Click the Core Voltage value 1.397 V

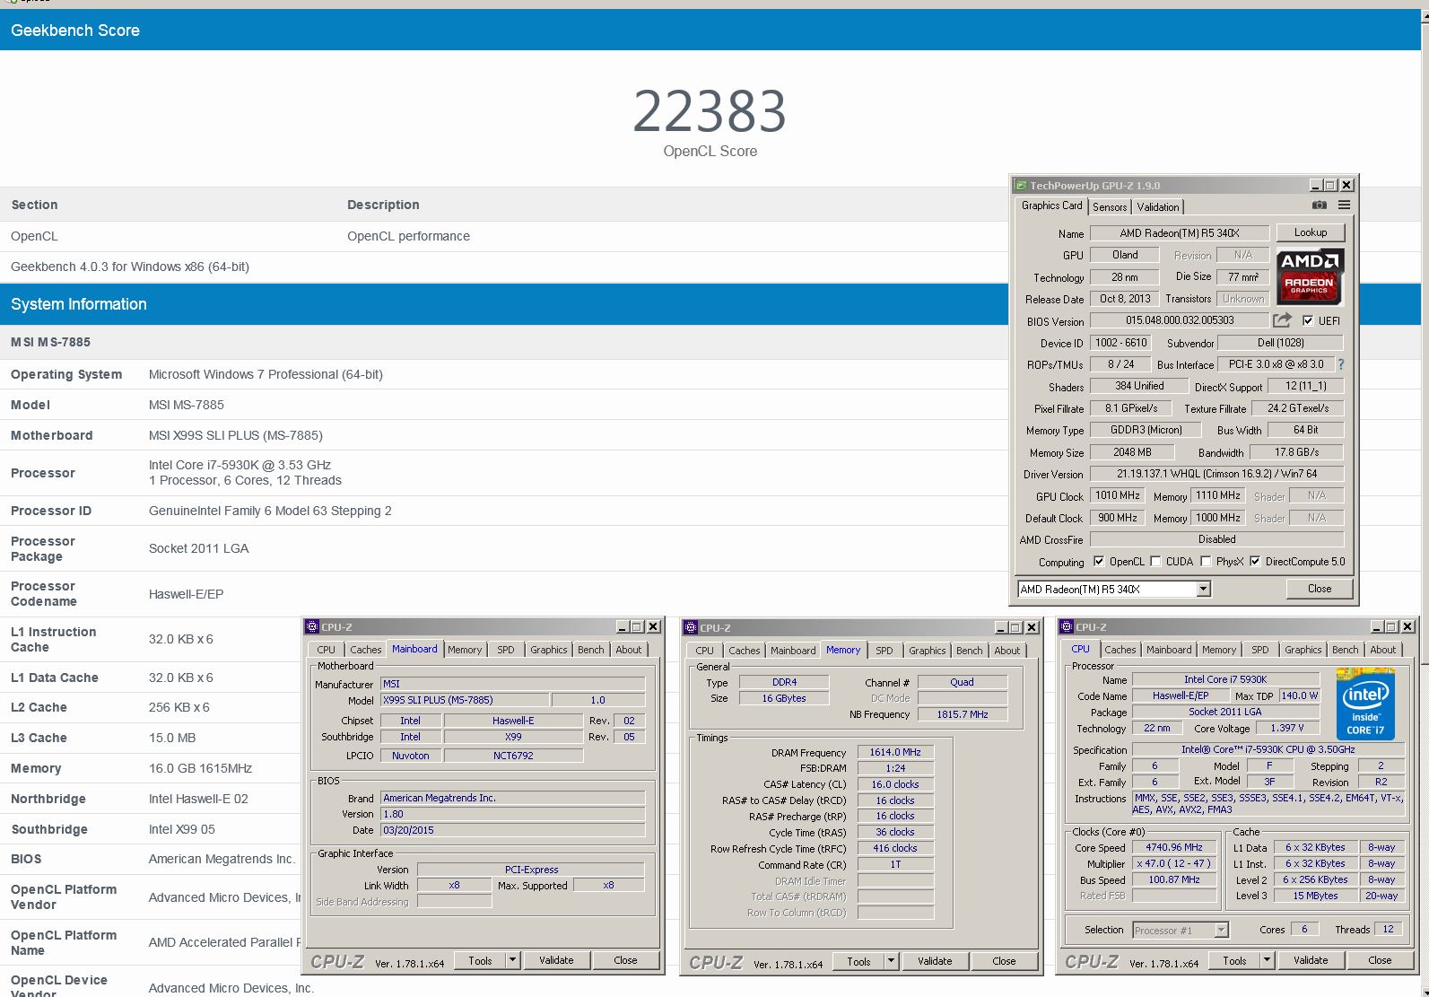click(x=1286, y=728)
